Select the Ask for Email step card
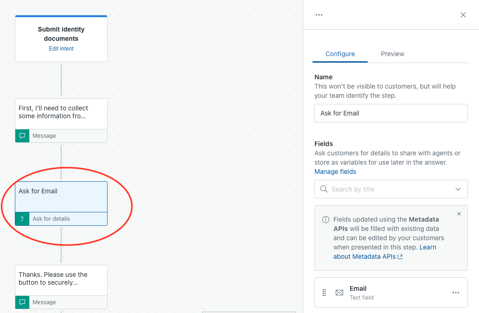The width and height of the screenshot is (479, 313). point(61,204)
